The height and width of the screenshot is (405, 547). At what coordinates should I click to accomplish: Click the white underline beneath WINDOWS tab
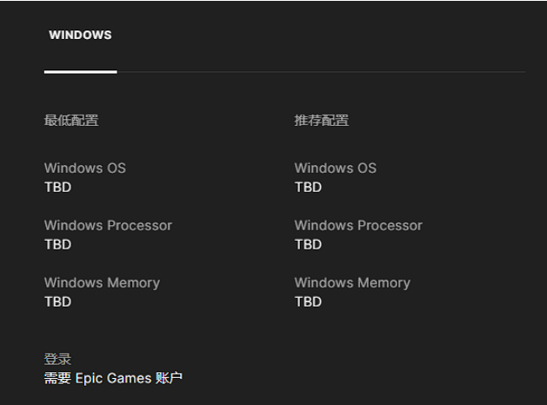click(80, 71)
